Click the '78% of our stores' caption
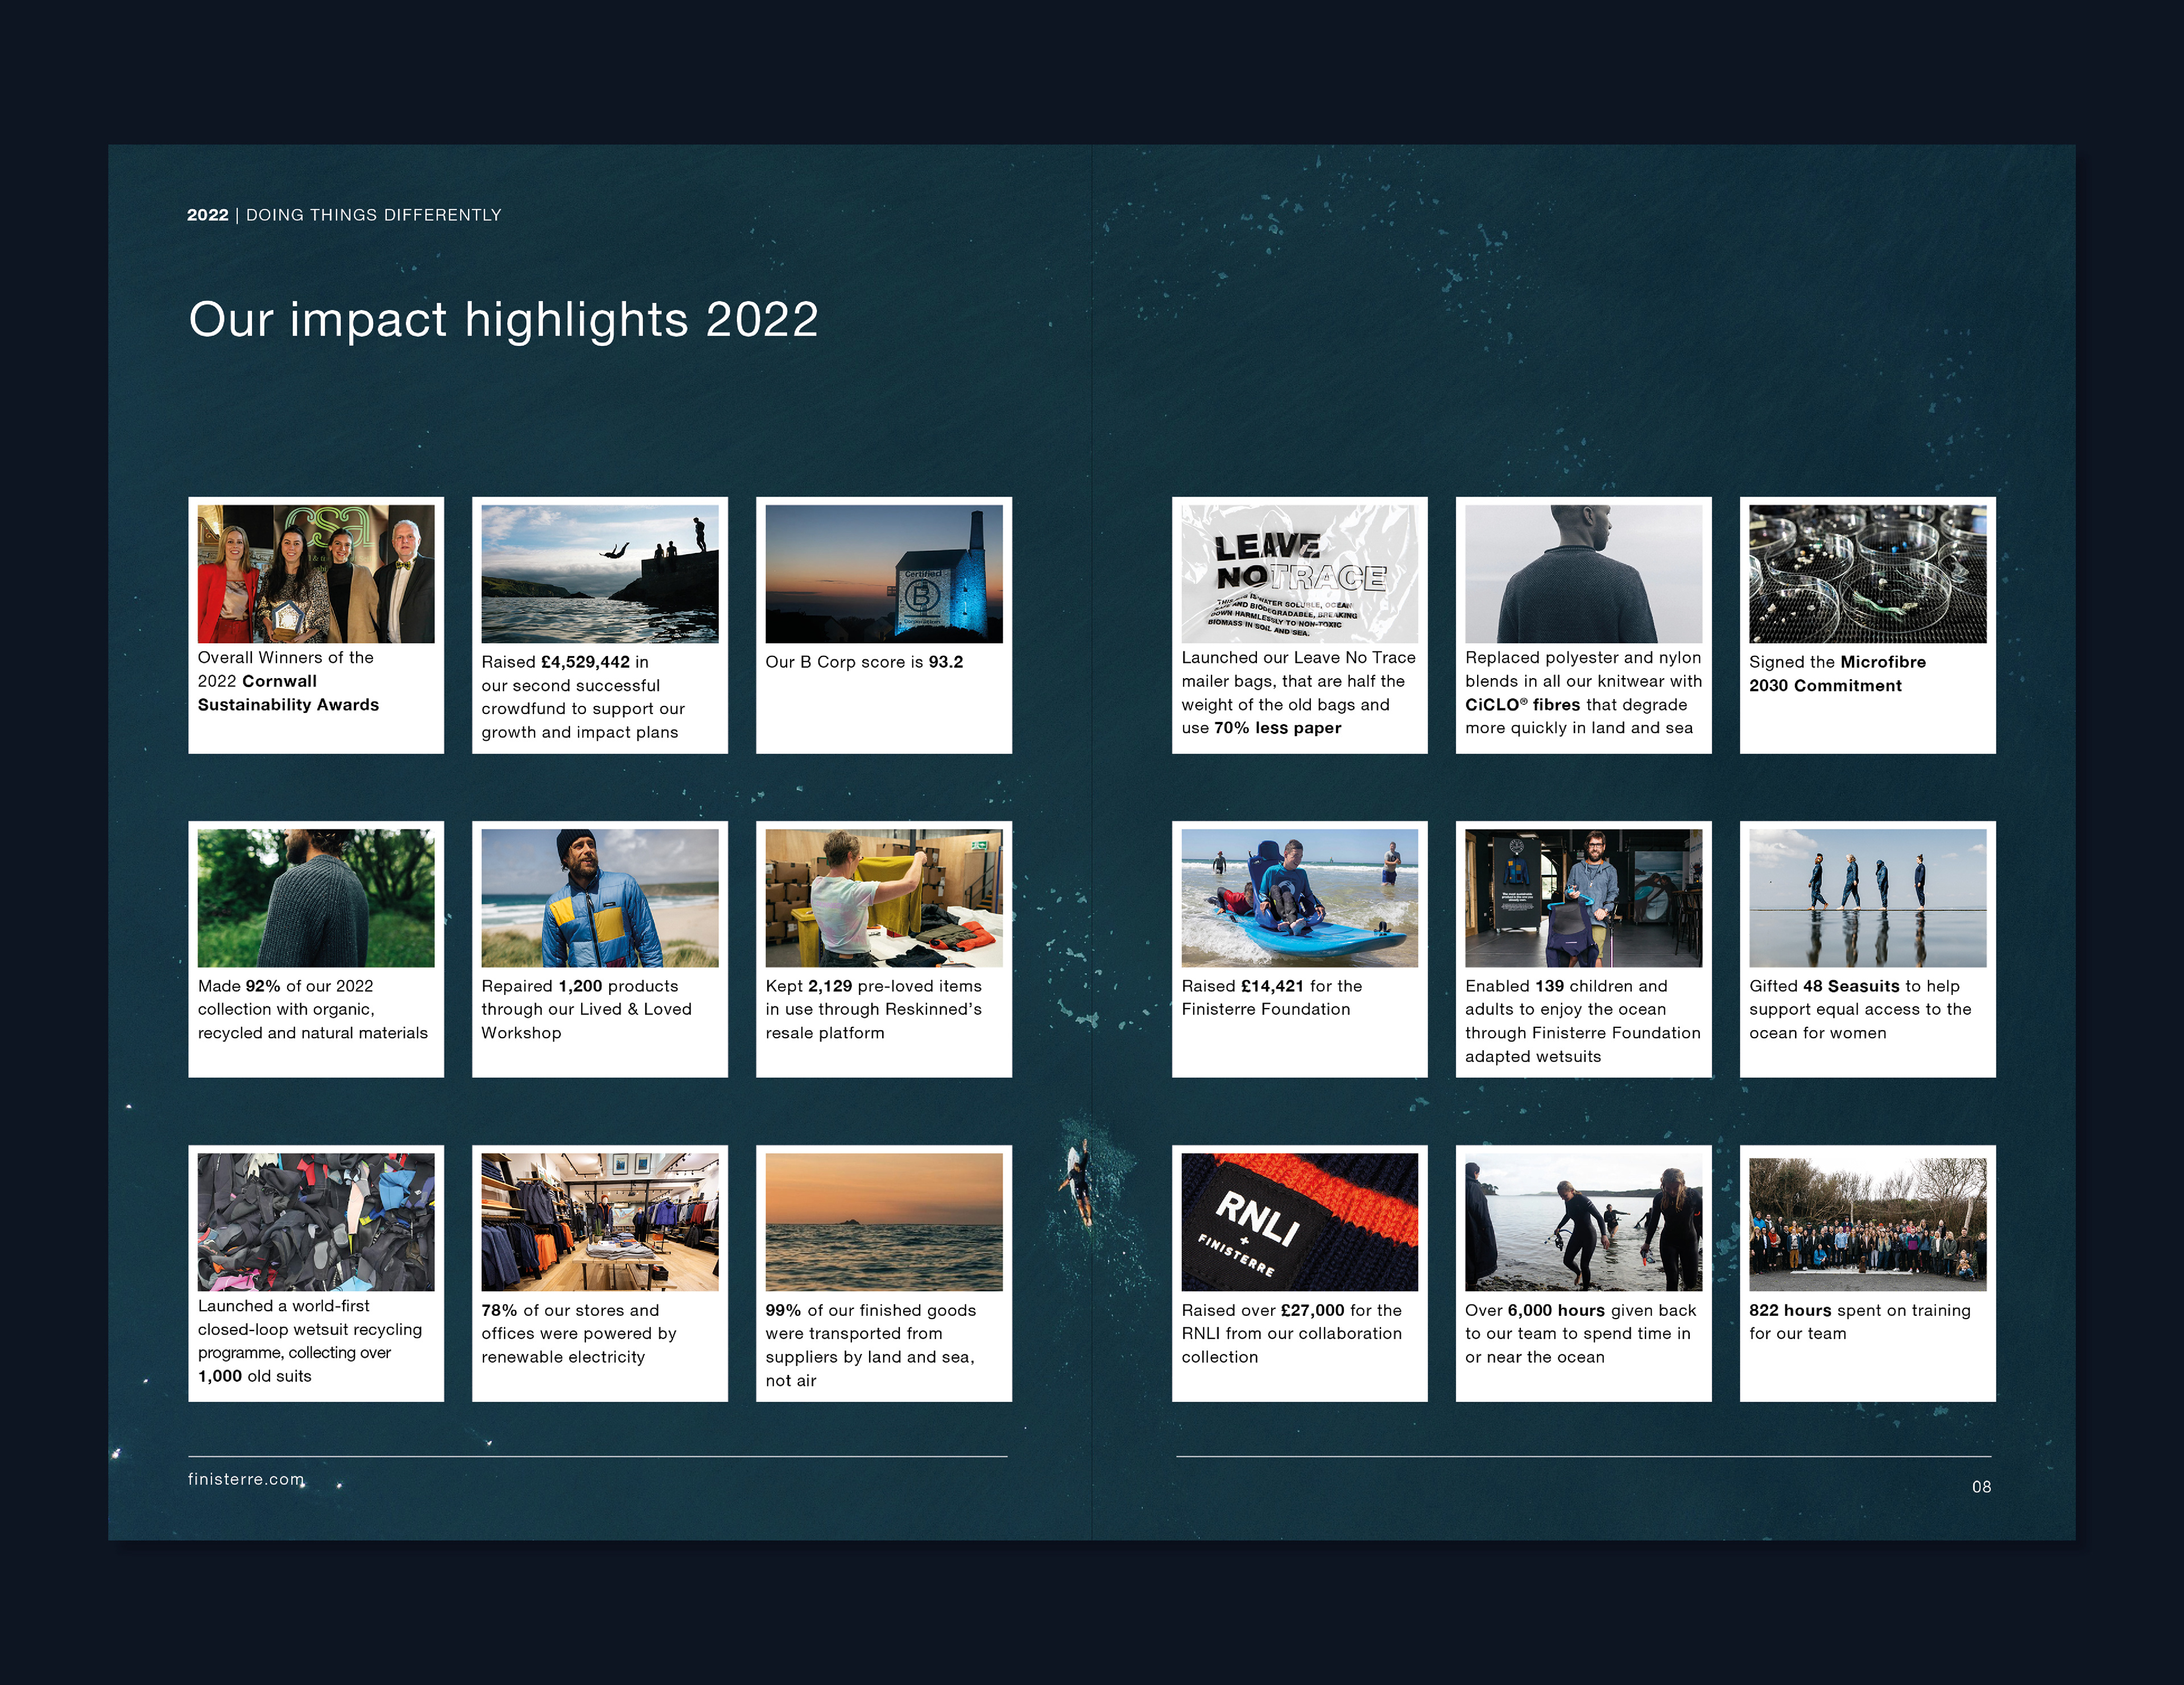 coord(579,1334)
